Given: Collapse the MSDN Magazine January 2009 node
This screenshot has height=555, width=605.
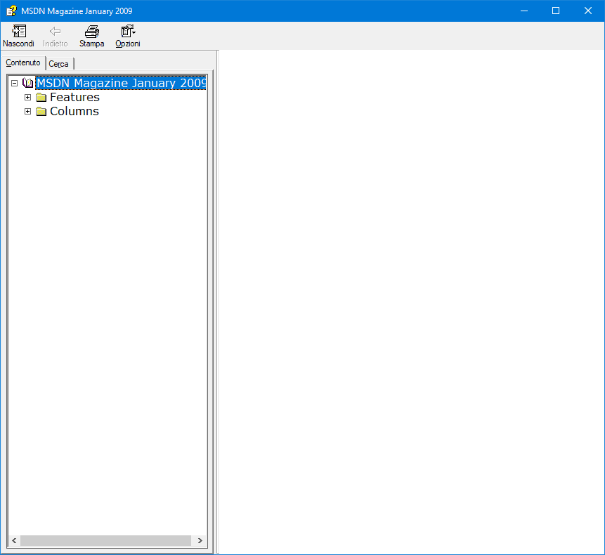Looking at the screenshot, I should click(x=14, y=82).
